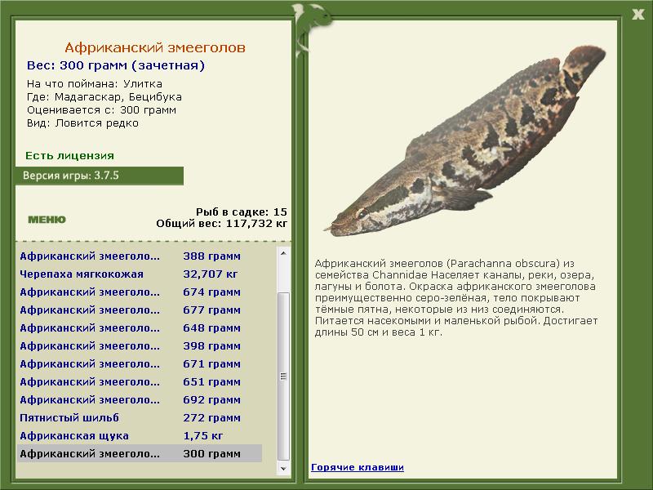This screenshot has height=490, width=653.
Task: Select Африканский змееголов 692 грамм row
Action: click(x=140, y=399)
